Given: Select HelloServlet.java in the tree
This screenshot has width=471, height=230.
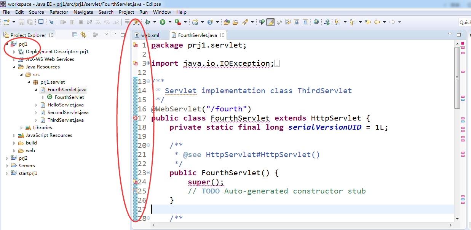Looking at the screenshot, I should pyautogui.click(x=65, y=105).
